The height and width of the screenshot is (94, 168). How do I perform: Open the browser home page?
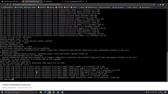10,5
